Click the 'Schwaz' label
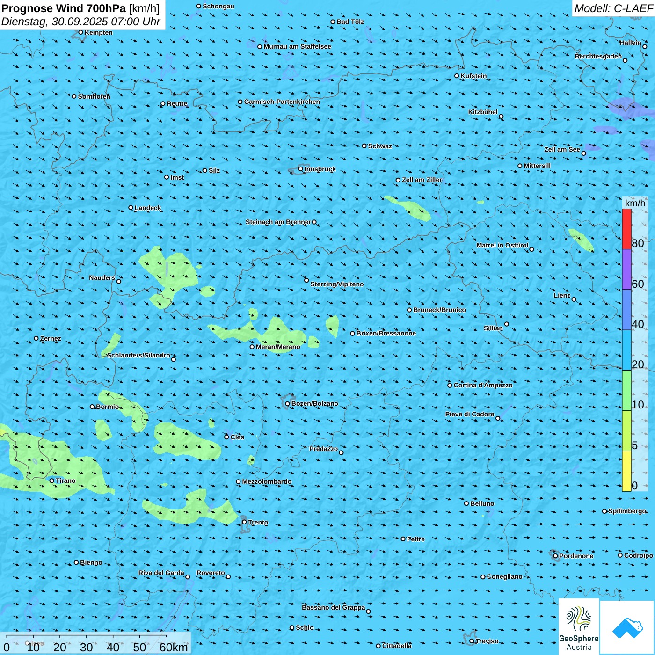This screenshot has width=655, height=655. tap(380, 146)
